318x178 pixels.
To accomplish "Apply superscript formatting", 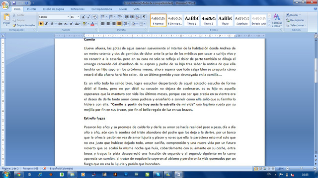I will pyautogui.click(x=71, y=24).
